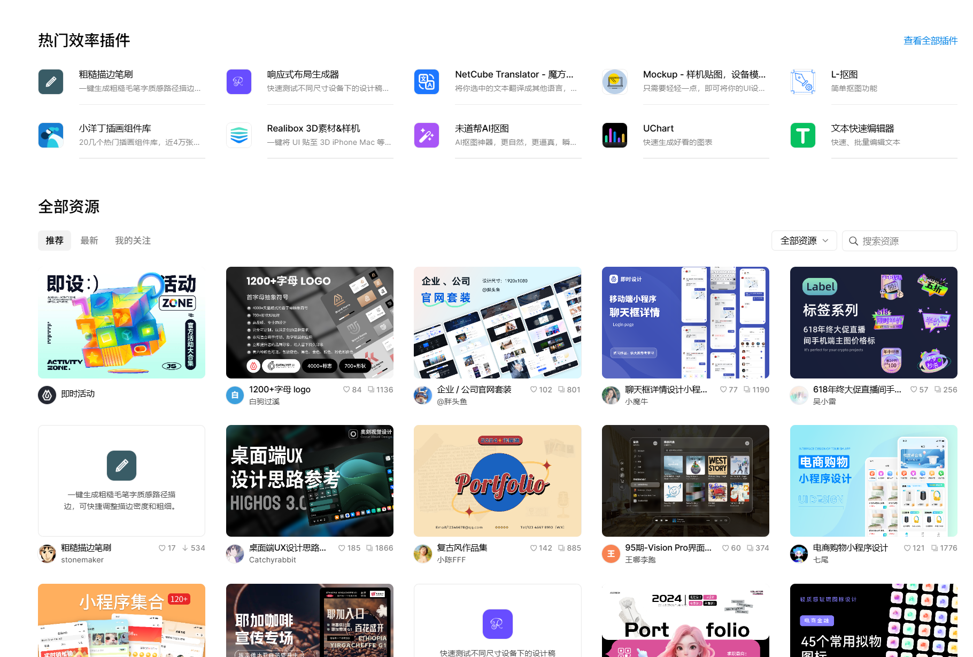Open the 复古风作品集 resource title
The image size is (973, 657).
pyautogui.click(x=462, y=547)
